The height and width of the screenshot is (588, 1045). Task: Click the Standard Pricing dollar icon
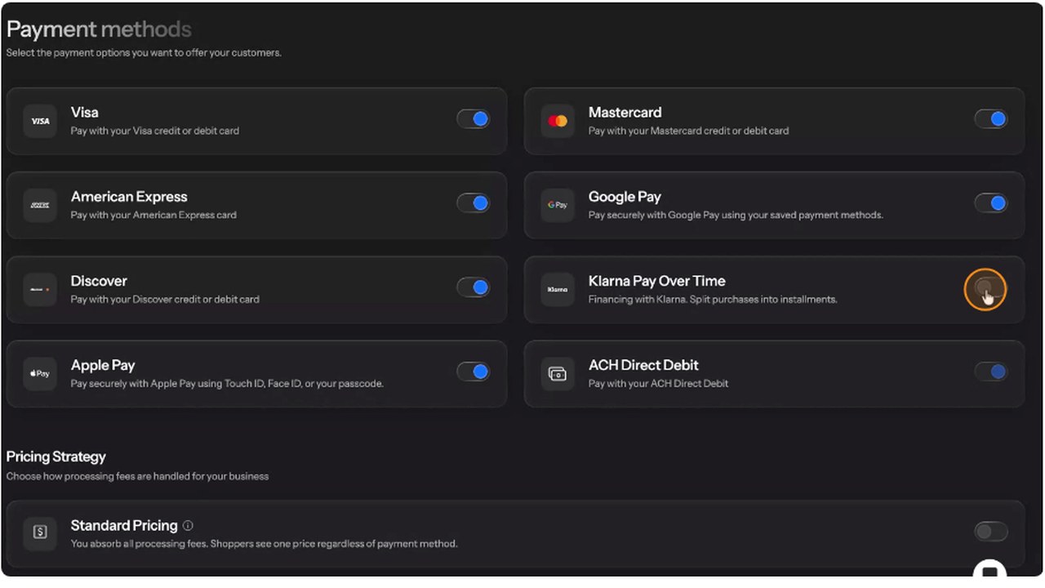pyautogui.click(x=40, y=532)
